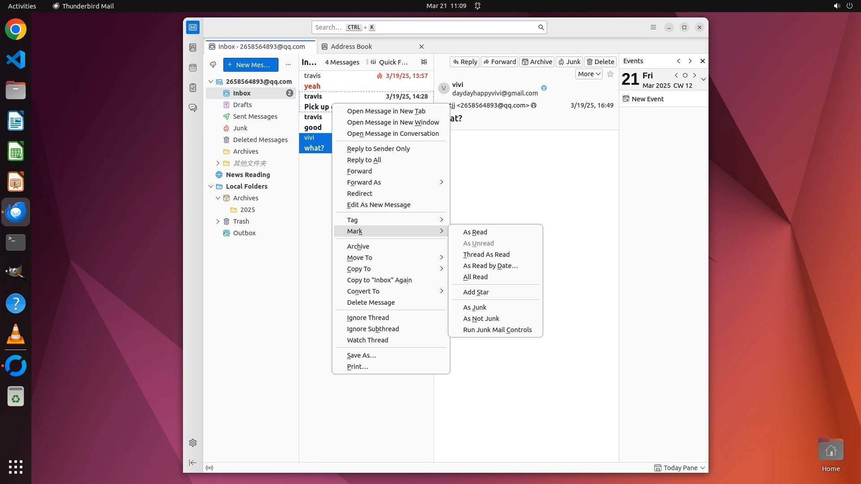The image size is (861, 484).
Task: Open the Tasks space icon
Action: [x=193, y=88]
